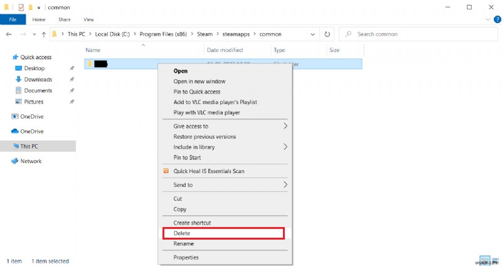This screenshot has height=266, width=502.
Task: Choose Cut from the context menu
Action: click(178, 199)
